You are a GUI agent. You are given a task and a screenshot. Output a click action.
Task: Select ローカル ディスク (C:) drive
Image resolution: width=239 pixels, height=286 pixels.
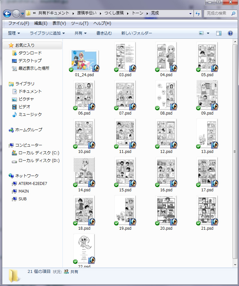point(38,153)
